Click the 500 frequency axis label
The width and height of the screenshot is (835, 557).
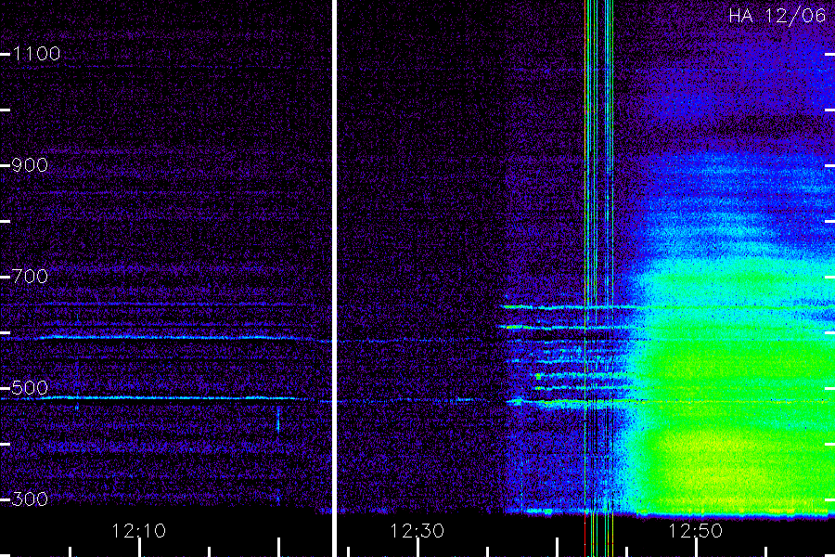coord(30,388)
